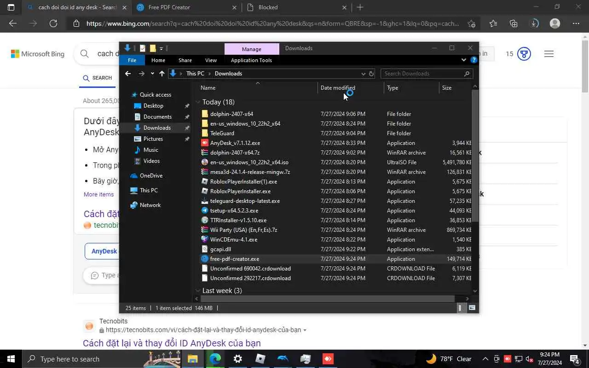Click the AnyDesk_v7.1.12.exe file icon
The height and width of the screenshot is (368, 589).
pos(205,143)
